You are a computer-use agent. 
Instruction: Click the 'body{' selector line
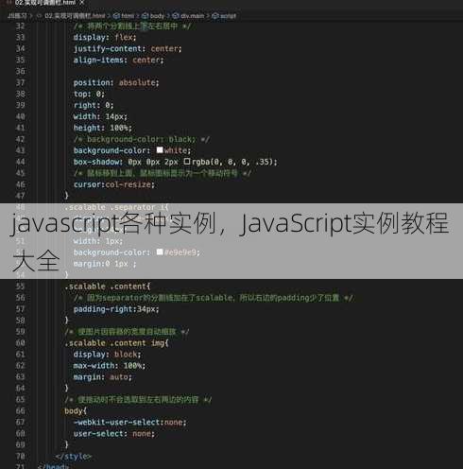(x=76, y=410)
